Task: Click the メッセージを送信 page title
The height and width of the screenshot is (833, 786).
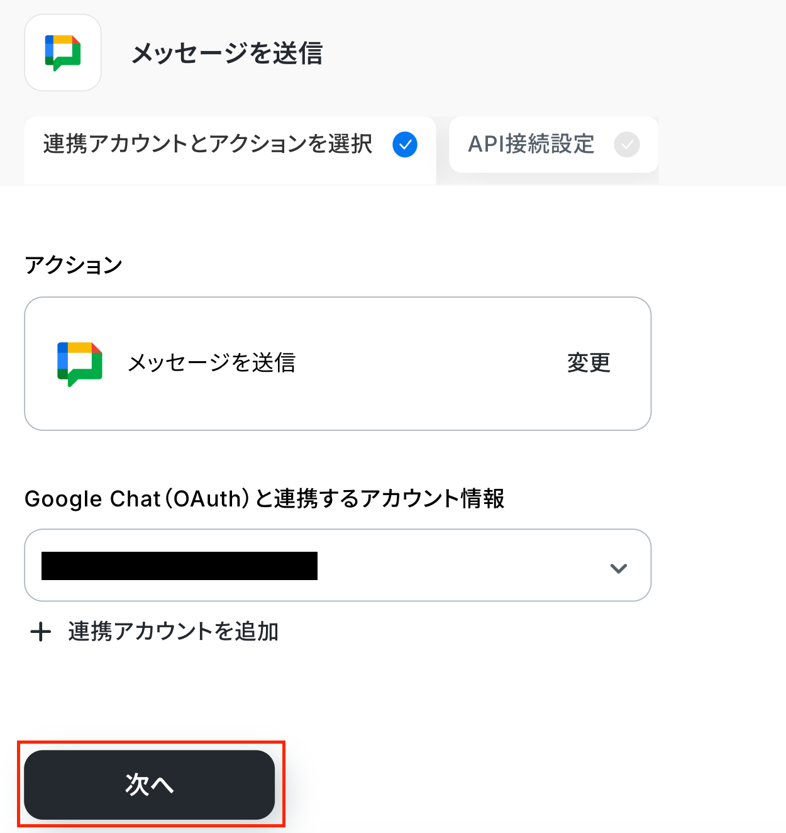Action: point(227,53)
